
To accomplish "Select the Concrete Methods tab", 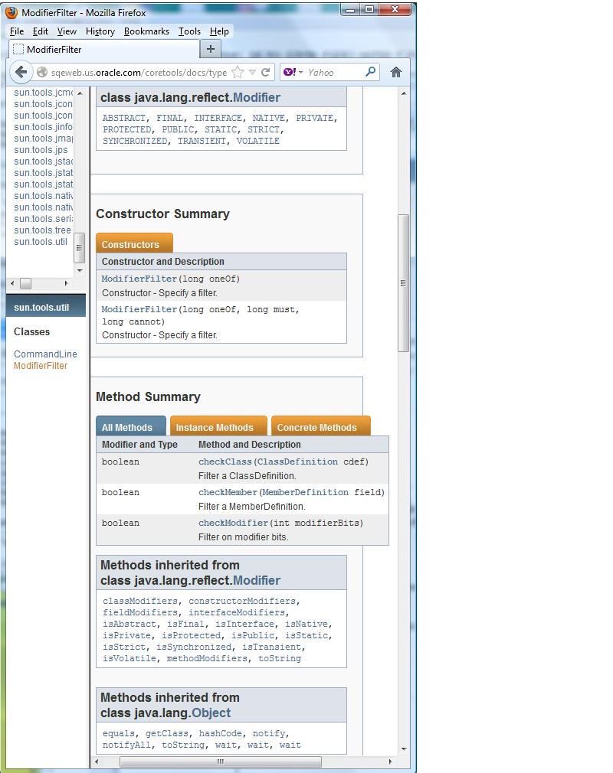I will coord(316,427).
